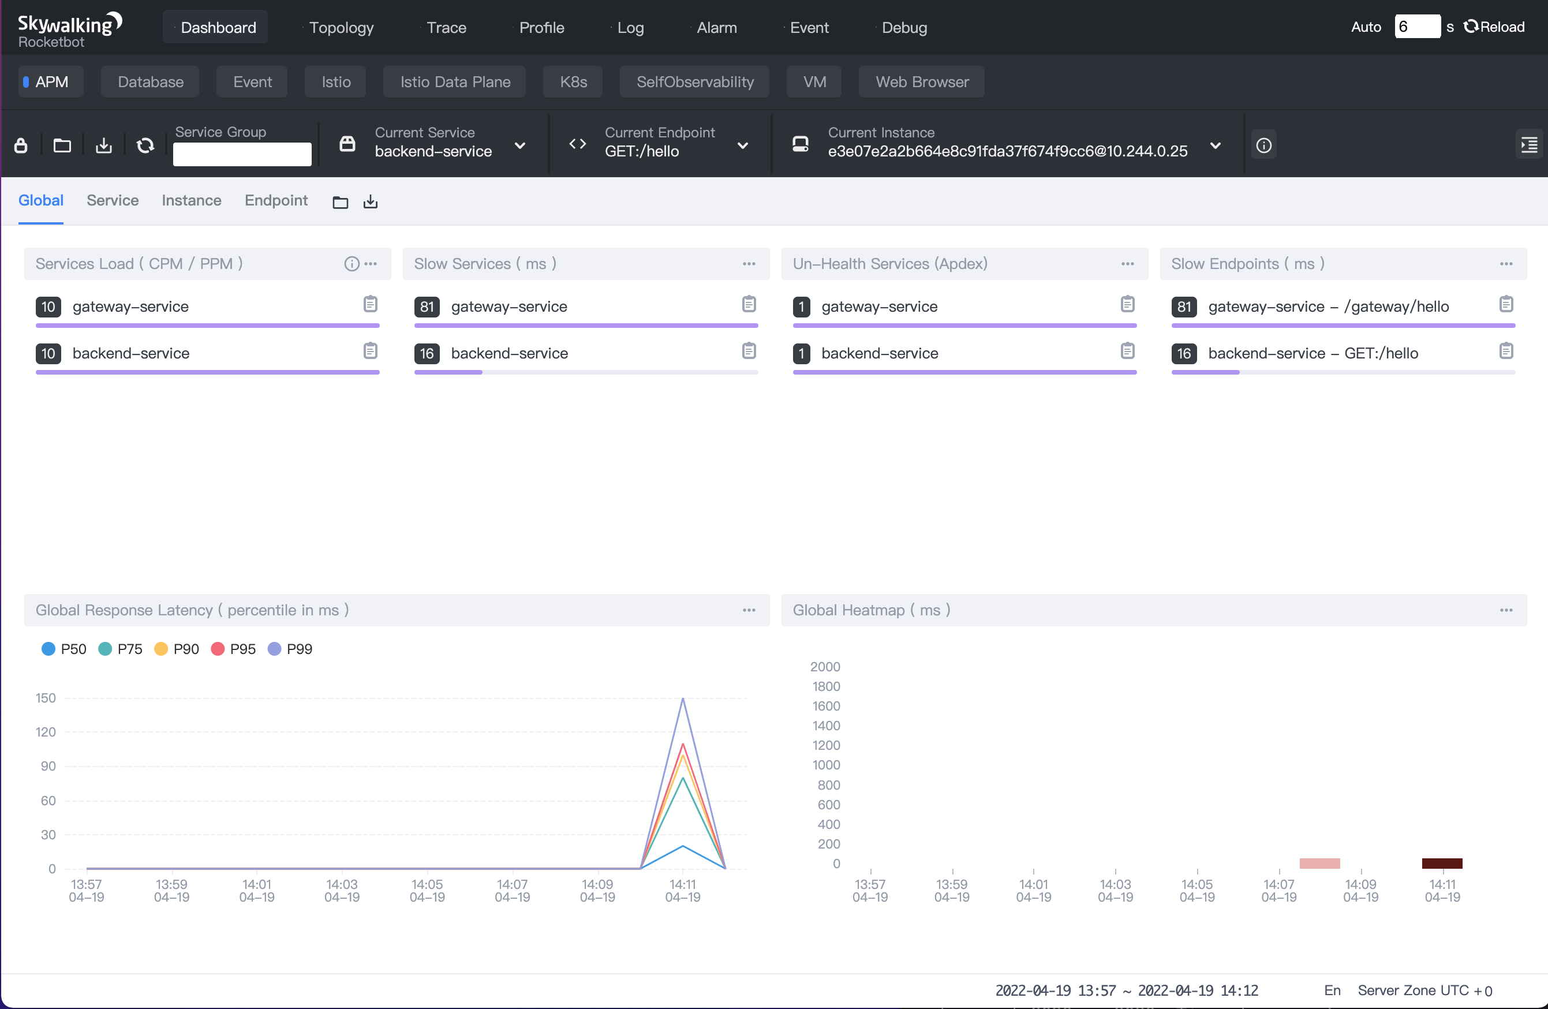The height and width of the screenshot is (1009, 1548).
Task: Click the import folder icon in toolbar
Action: pos(62,145)
